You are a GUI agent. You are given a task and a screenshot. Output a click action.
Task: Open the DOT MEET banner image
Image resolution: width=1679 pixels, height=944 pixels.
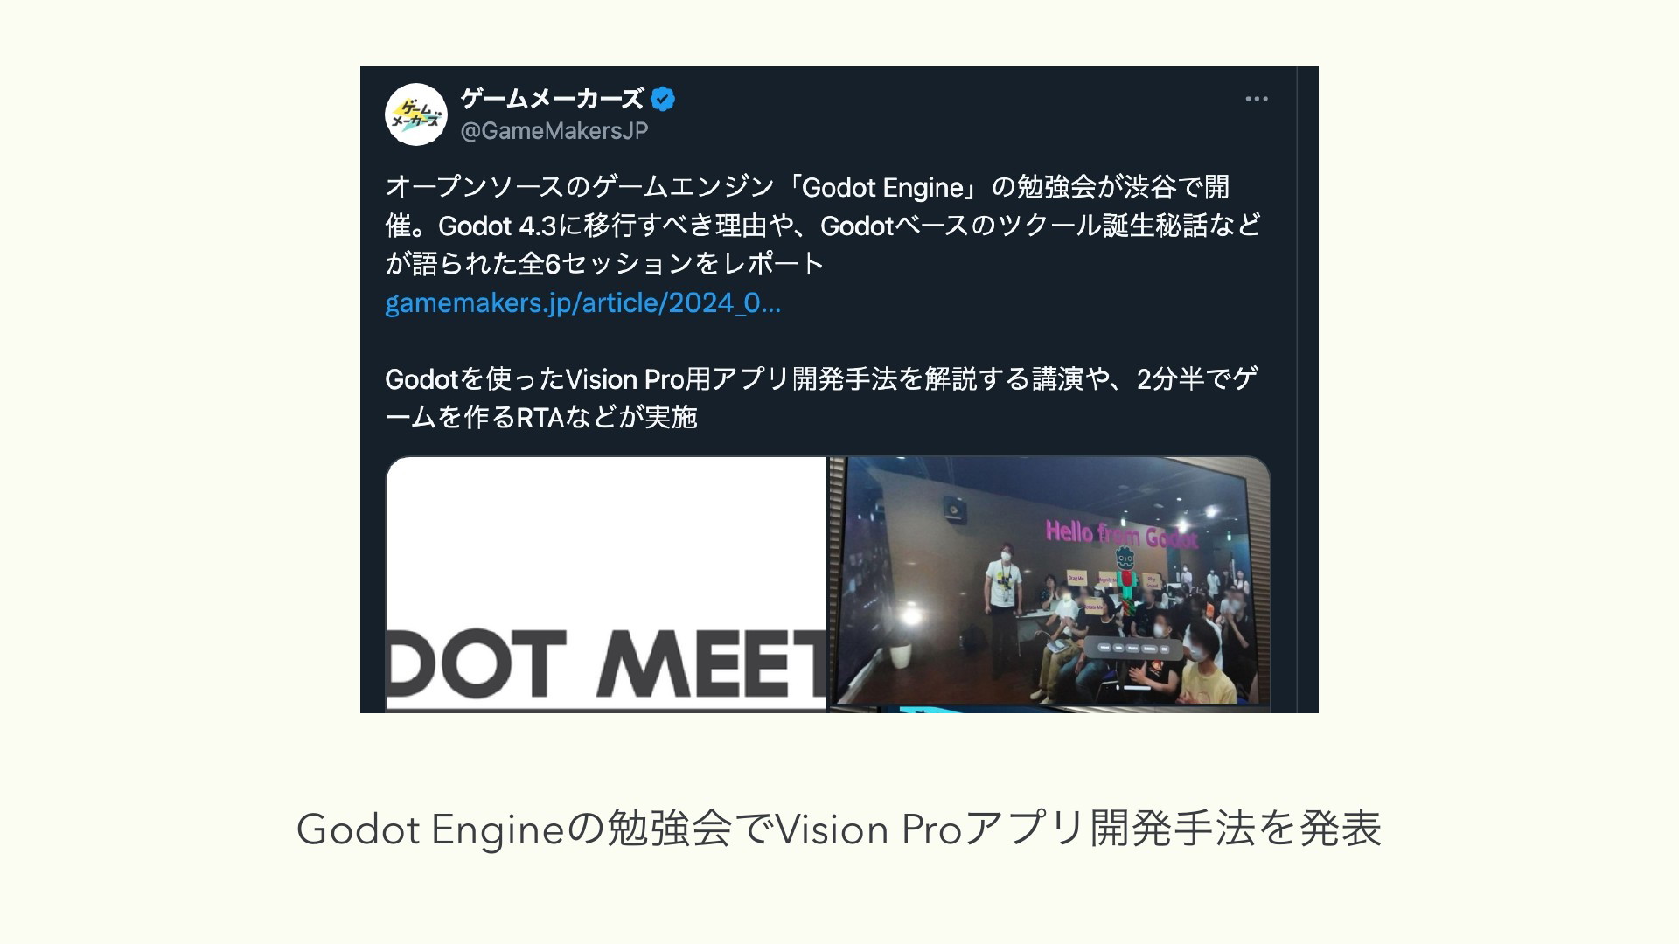point(606,584)
